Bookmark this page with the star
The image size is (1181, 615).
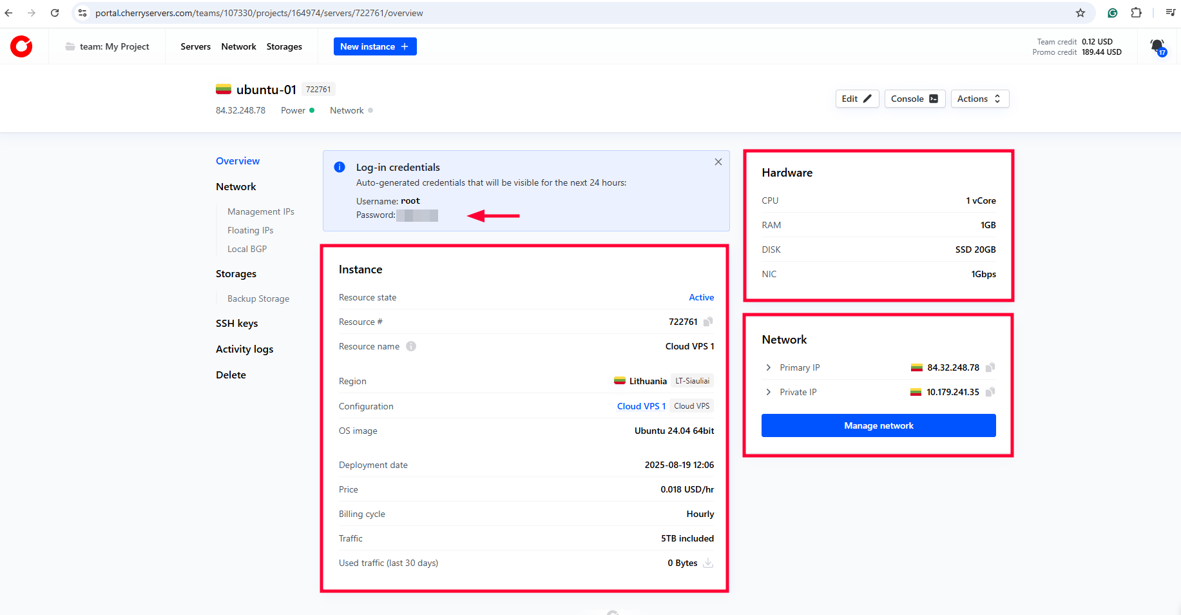coord(1079,12)
